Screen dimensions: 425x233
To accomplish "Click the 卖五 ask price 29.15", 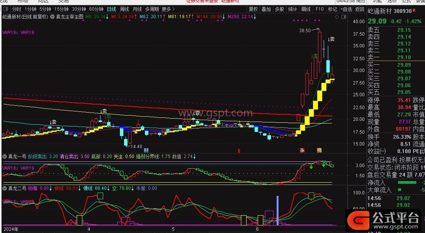I will click(x=404, y=30).
